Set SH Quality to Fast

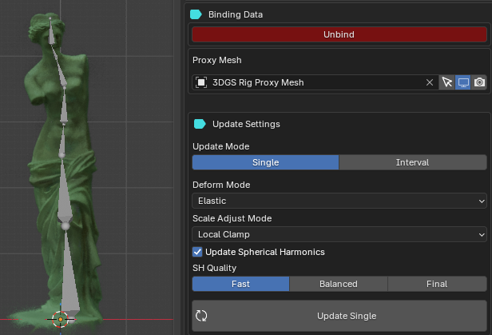click(x=240, y=284)
